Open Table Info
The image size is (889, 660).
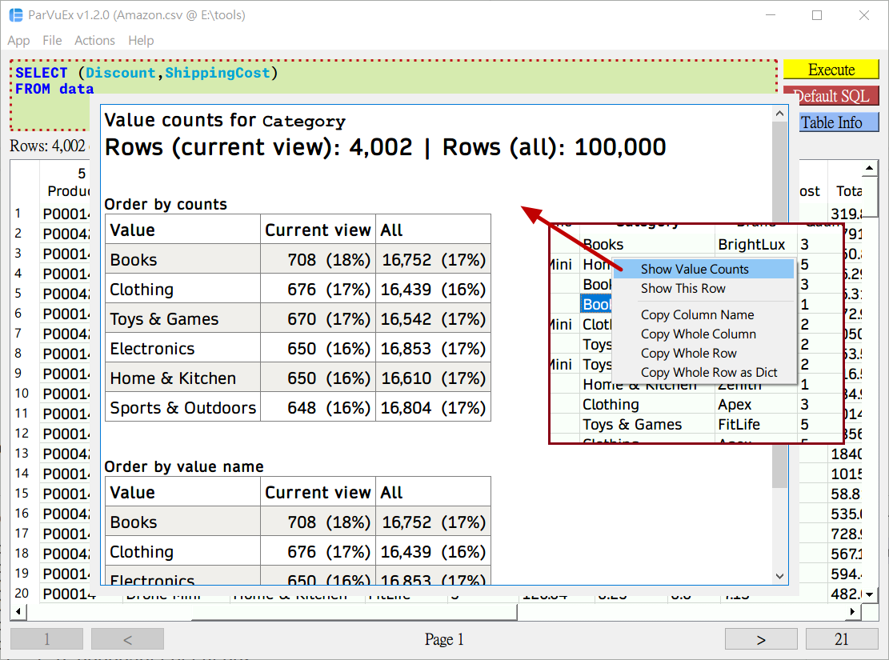tap(831, 122)
